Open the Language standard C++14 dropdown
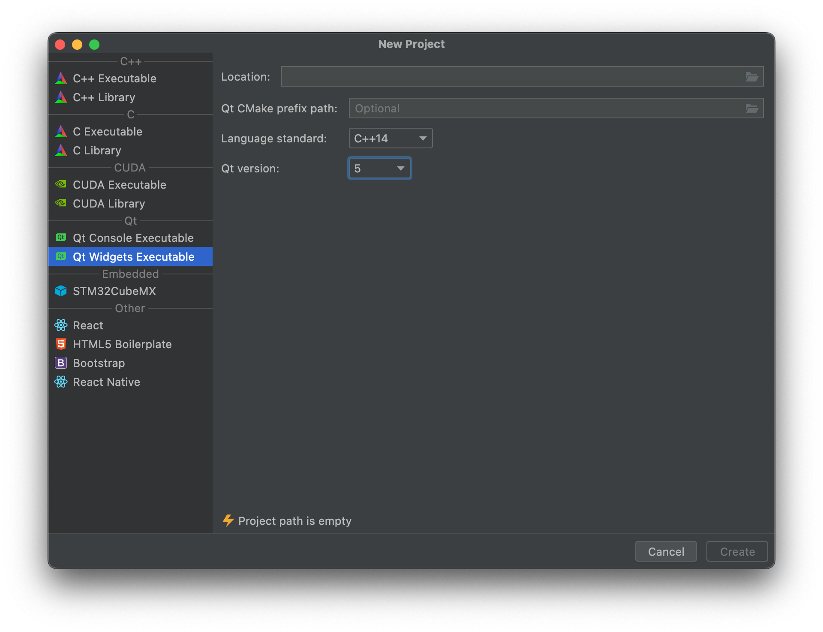Screen dimensions: 823x632 pos(390,138)
